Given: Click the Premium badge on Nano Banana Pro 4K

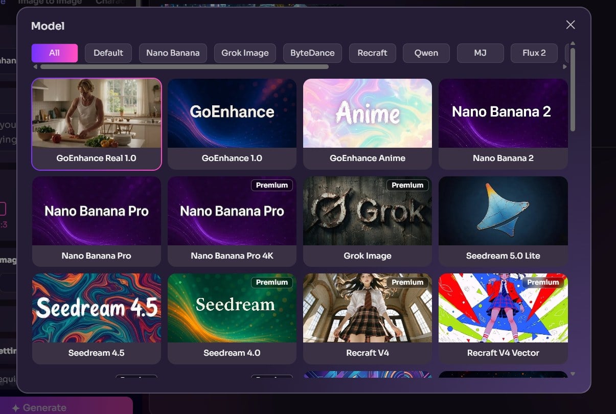Looking at the screenshot, I should tap(271, 185).
